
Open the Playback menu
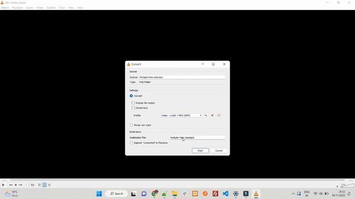17,8
